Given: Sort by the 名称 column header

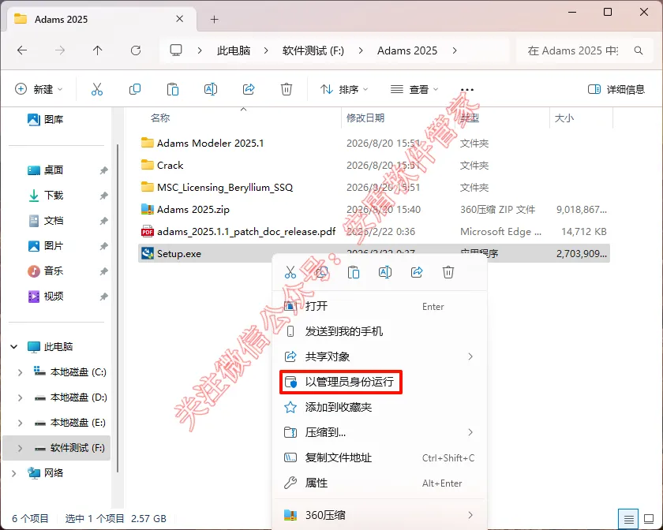Looking at the screenshot, I should (160, 118).
